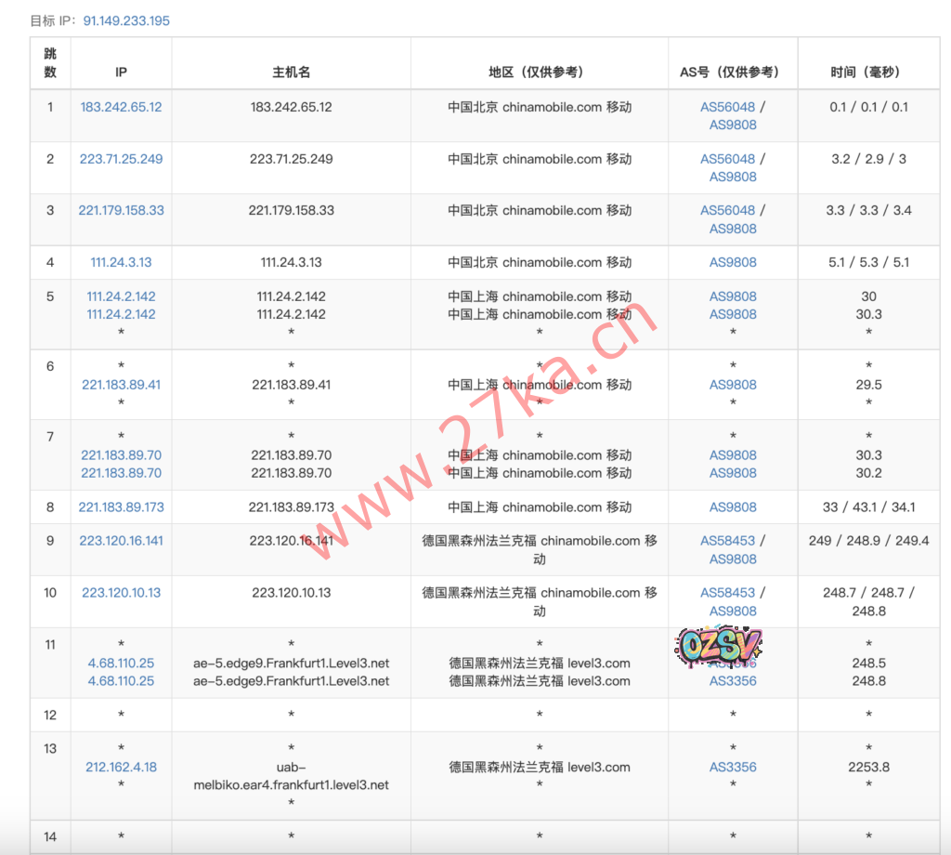Image resolution: width=951 pixels, height=855 pixels.
Task: Open the 223.120.10.13 IP link in hop 10
Action: [x=121, y=593]
